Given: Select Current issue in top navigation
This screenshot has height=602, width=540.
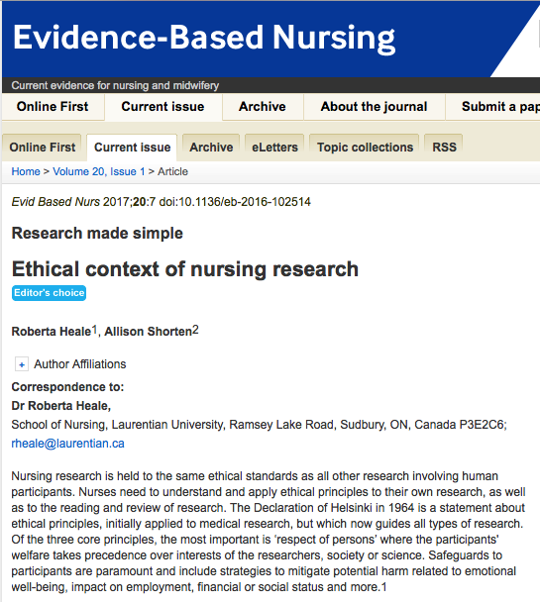Looking at the screenshot, I should pos(162,106).
